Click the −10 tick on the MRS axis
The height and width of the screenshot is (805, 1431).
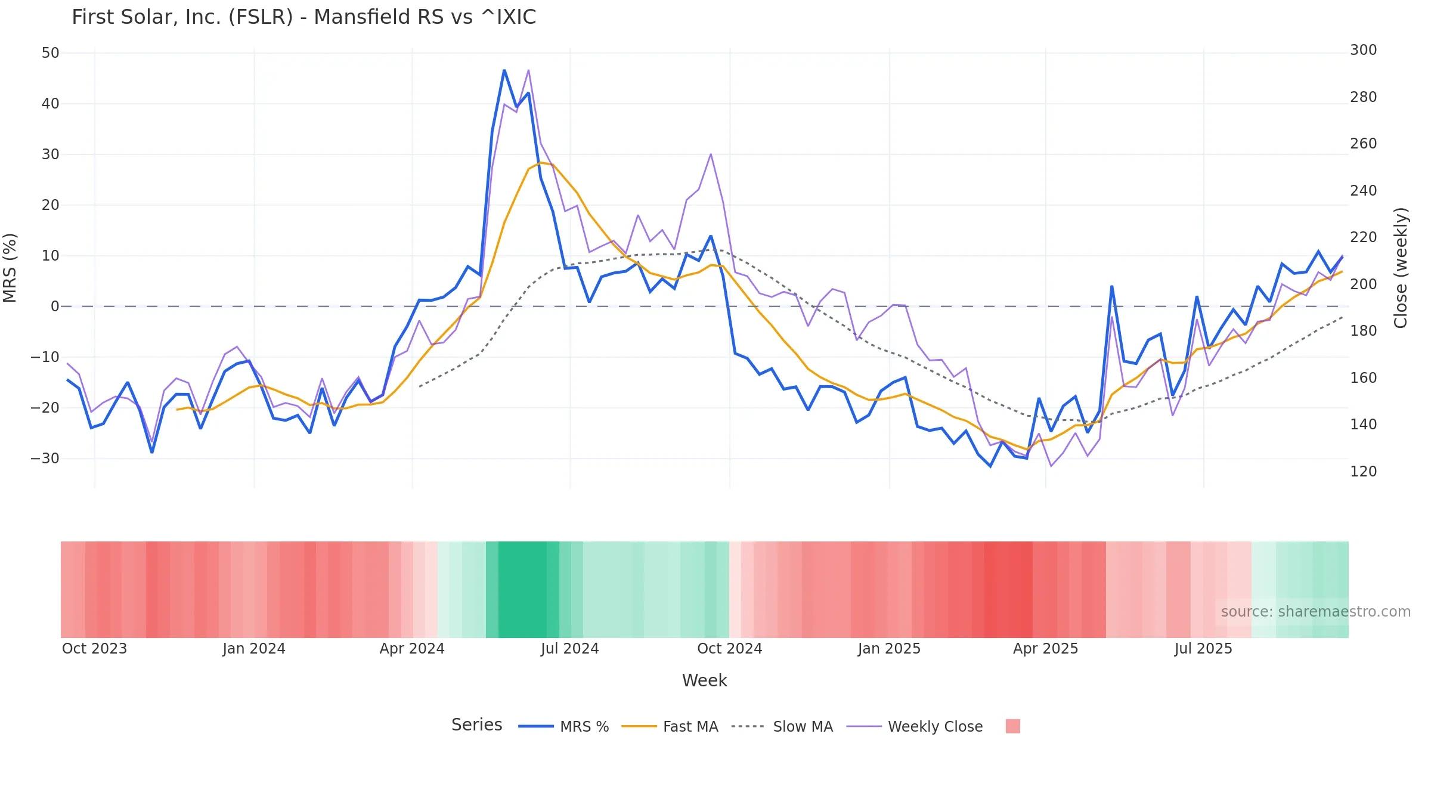tap(45, 357)
